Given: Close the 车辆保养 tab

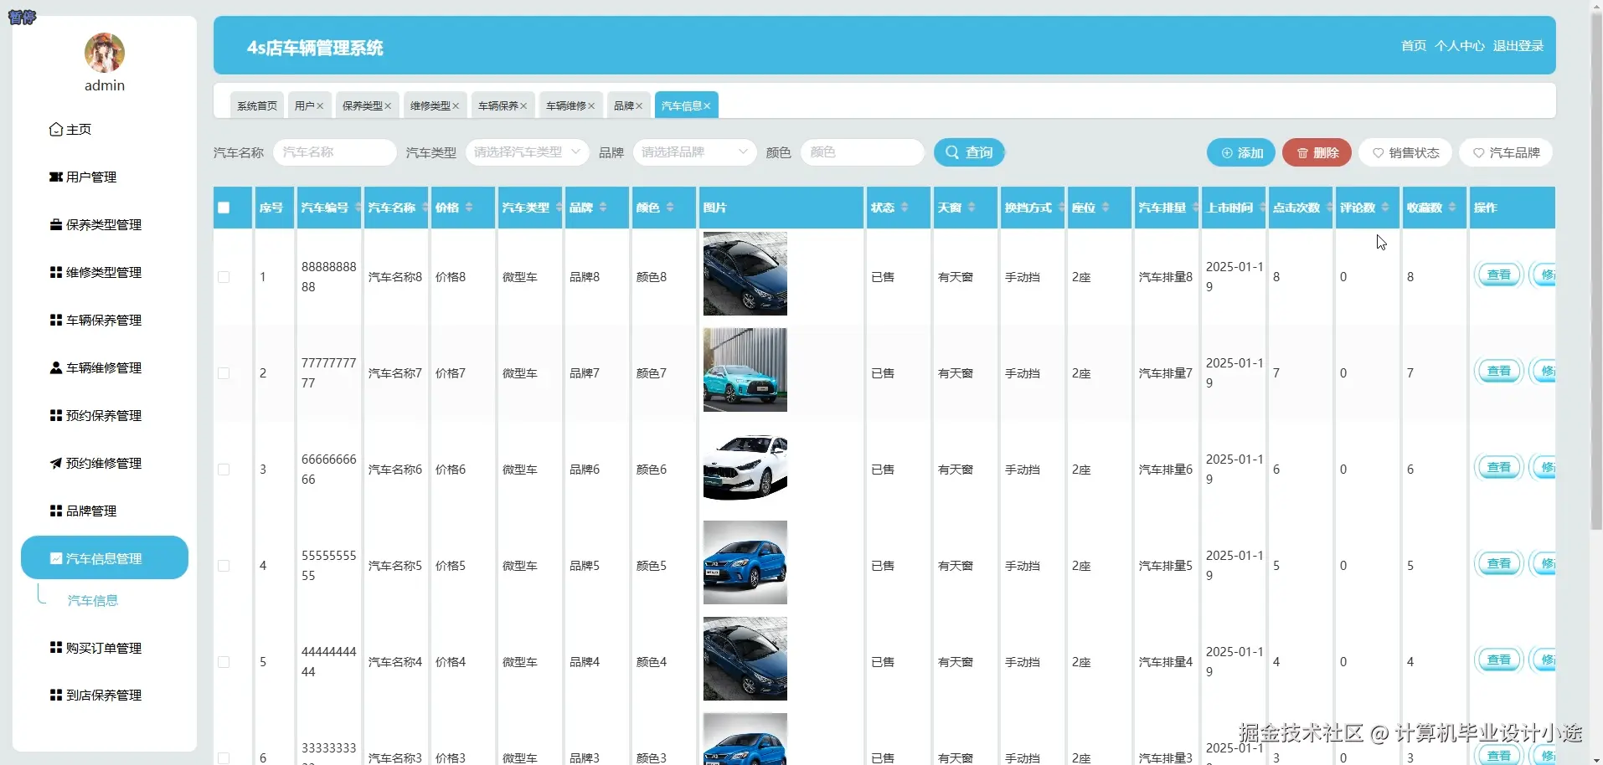Looking at the screenshot, I should [x=523, y=106].
